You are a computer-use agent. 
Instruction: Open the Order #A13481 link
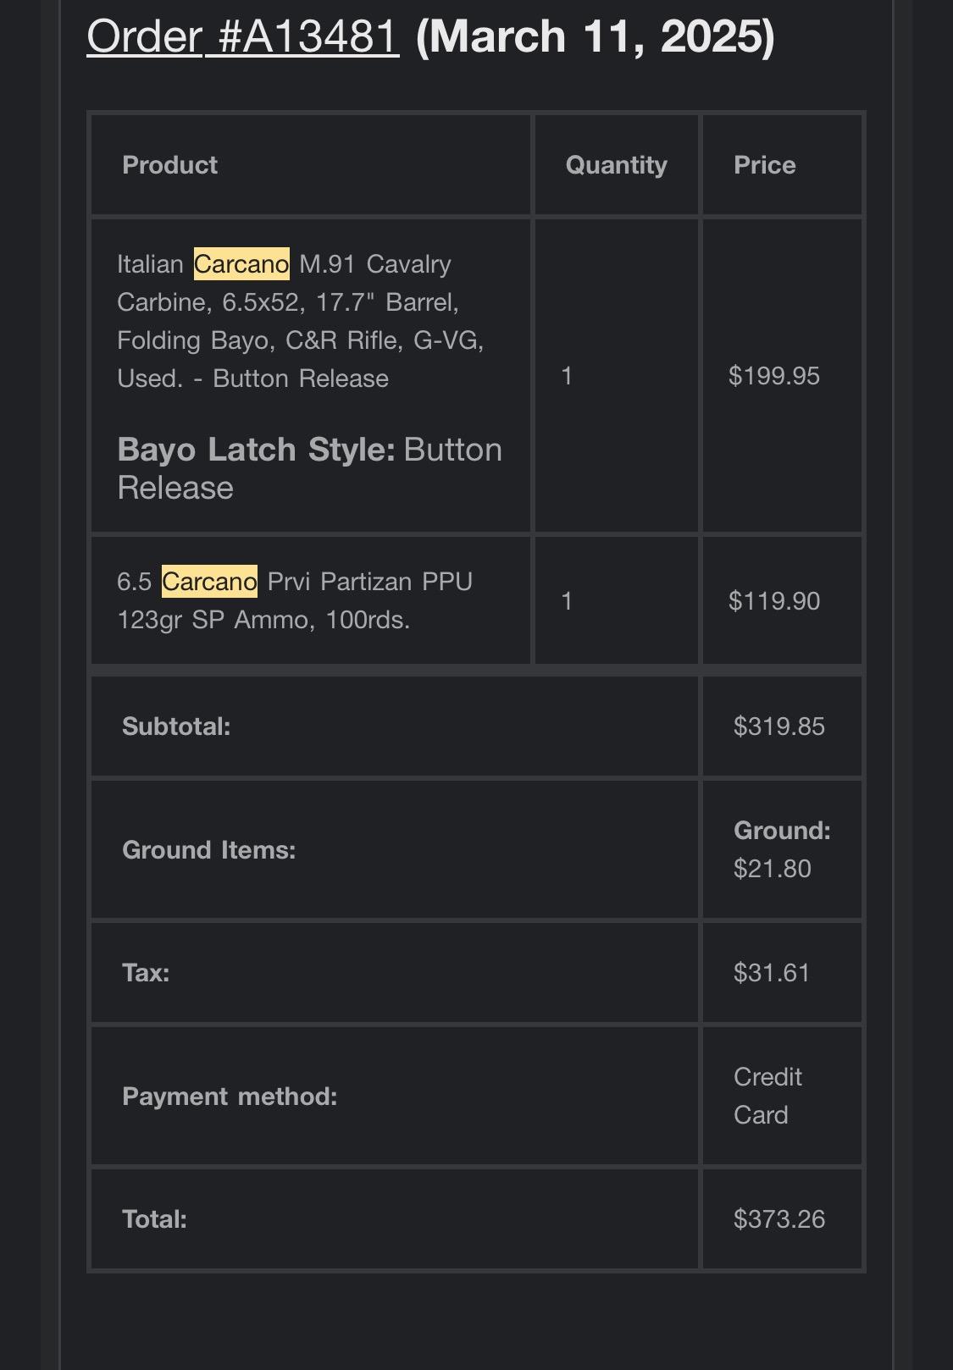242,37
